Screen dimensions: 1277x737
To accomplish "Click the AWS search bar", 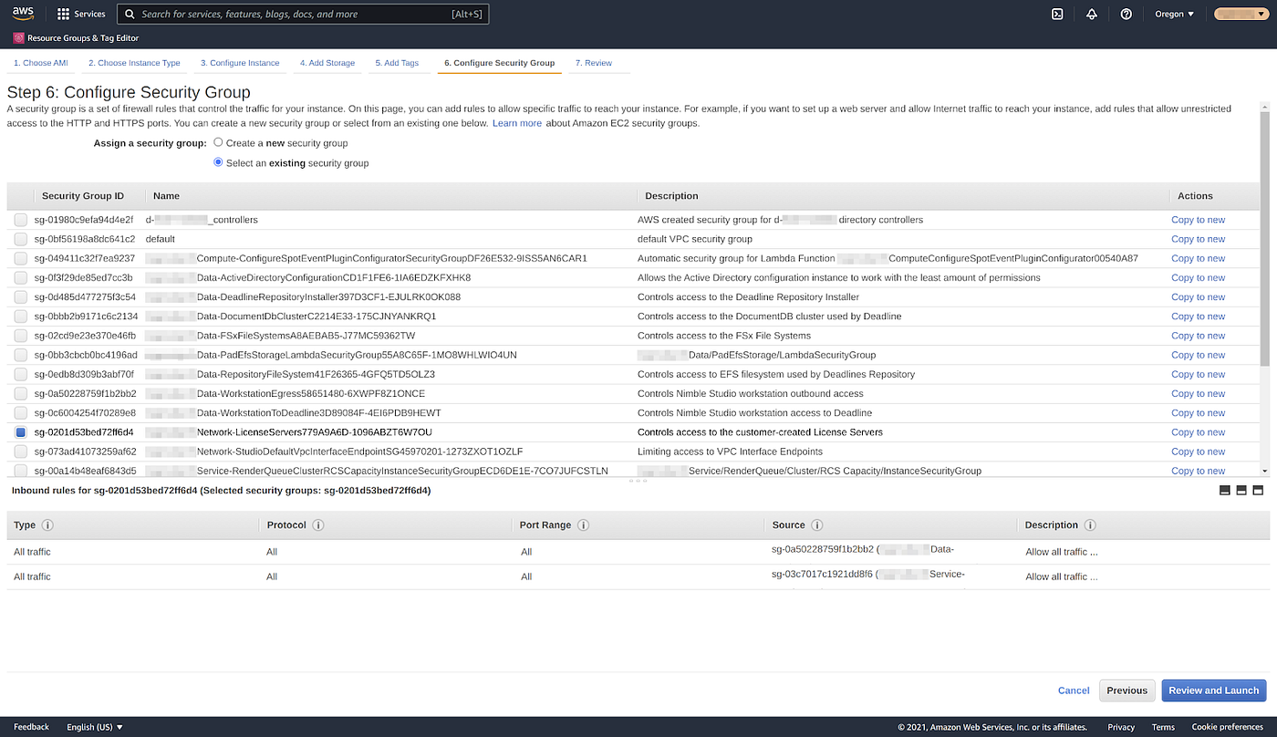I will coord(304,14).
